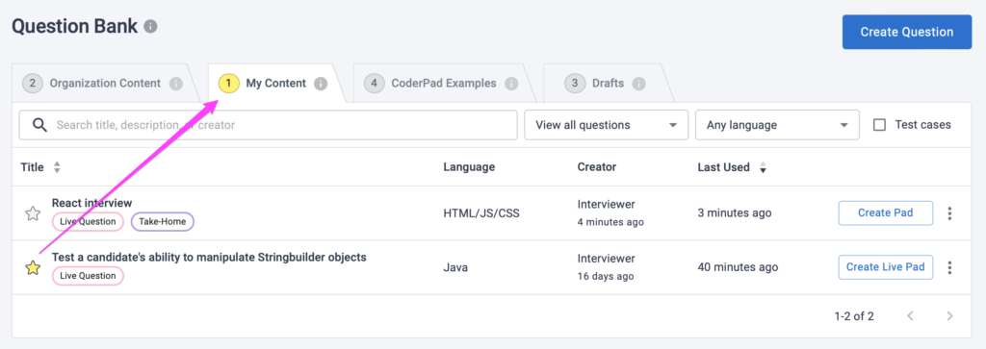Image resolution: width=986 pixels, height=349 pixels.
Task: Click the info icon on My Content tab
Action: pyautogui.click(x=321, y=84)
